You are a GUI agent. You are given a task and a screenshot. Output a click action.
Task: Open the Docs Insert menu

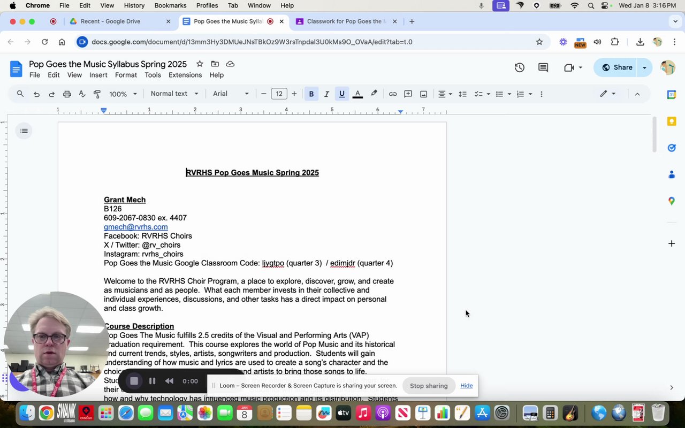tap(98, 75)
